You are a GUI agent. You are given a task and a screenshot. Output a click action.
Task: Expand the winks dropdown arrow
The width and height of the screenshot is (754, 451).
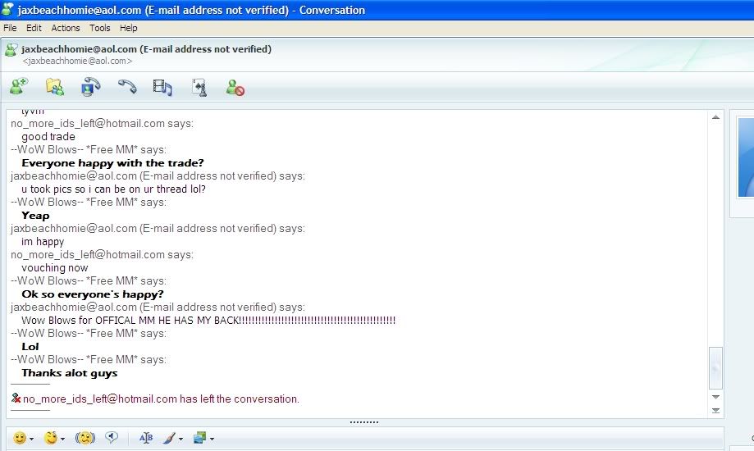point(62,439)
